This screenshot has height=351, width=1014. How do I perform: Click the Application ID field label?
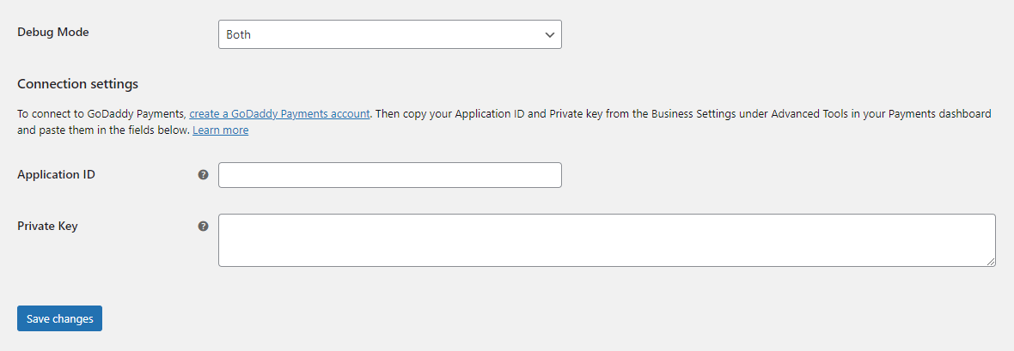coord(56,174)
